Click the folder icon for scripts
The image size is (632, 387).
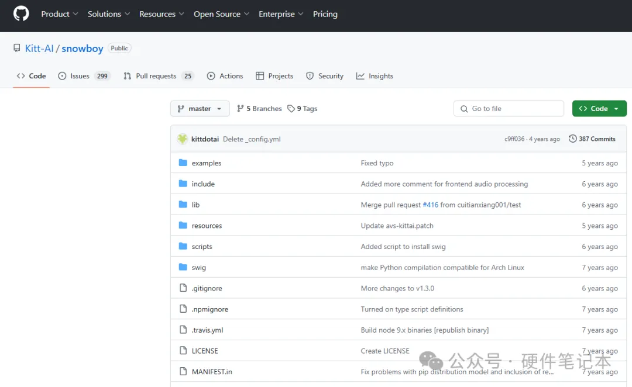[183, 246]
